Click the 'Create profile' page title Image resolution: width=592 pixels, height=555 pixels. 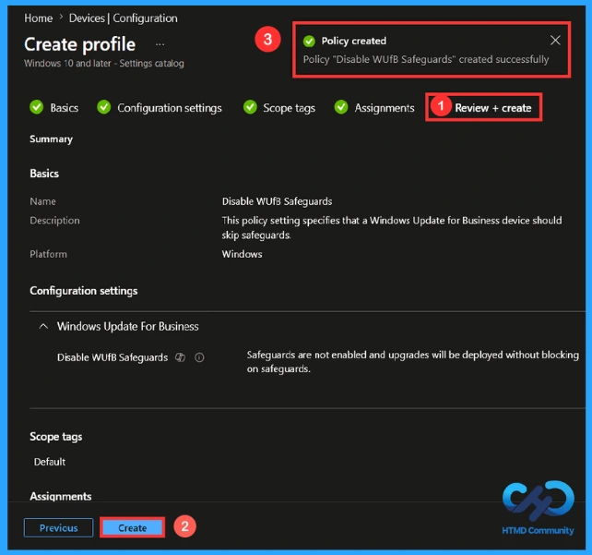80,44
